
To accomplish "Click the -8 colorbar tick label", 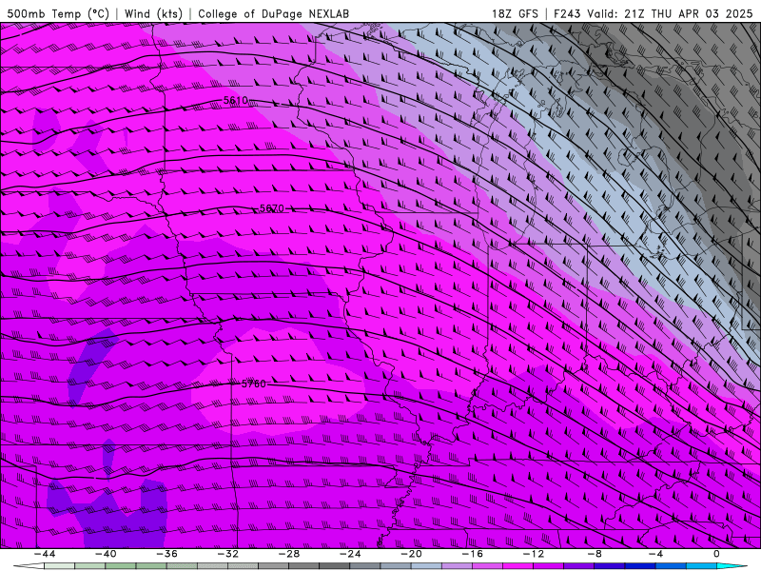I will coord(595,554).
